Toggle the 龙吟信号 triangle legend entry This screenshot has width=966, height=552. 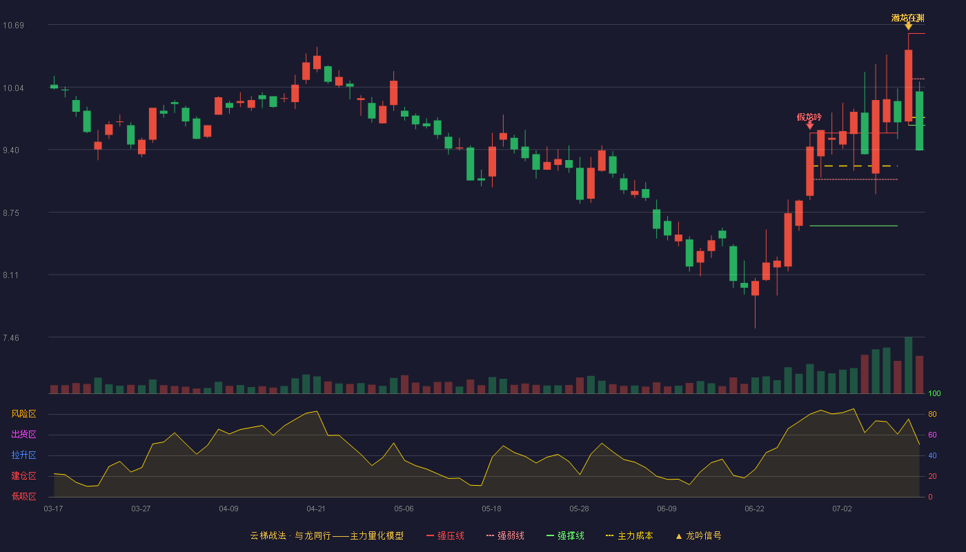click(698, 535)
